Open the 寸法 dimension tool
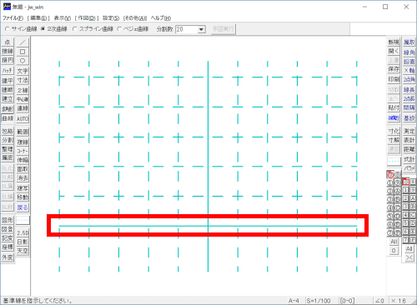Screen dimensions: 417x305 [23, 80]
